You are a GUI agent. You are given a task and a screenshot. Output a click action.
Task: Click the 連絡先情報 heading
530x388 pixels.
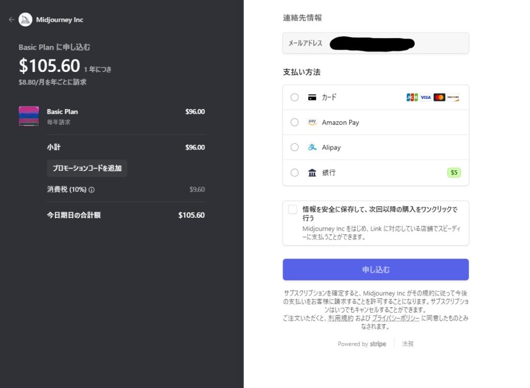coord(302,18)
